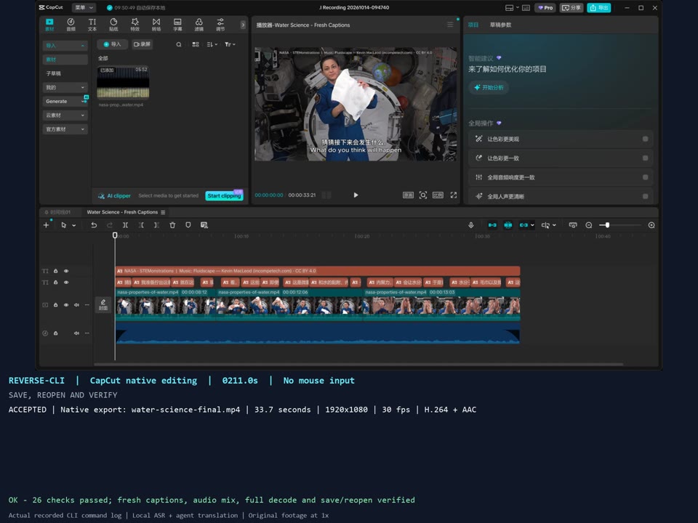Click the timeline zoom slider

click(620, 225)
